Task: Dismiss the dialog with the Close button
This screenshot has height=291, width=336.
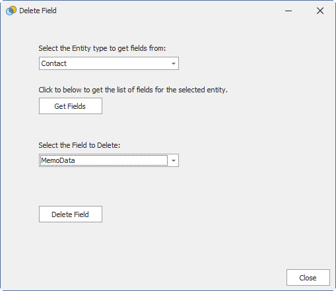Action: click(308, 278)
